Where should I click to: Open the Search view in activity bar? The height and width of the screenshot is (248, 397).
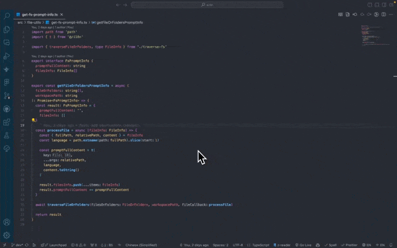7,16
